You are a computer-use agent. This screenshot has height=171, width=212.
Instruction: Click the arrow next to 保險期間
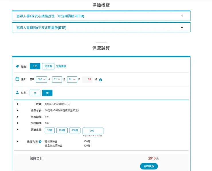pyautogui.click(x=17, y=123)
